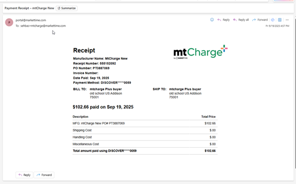Click the subject Payment Receipt – mtCharge New
Viewport: 296px width, 184px height.
(x=29, y=8)
